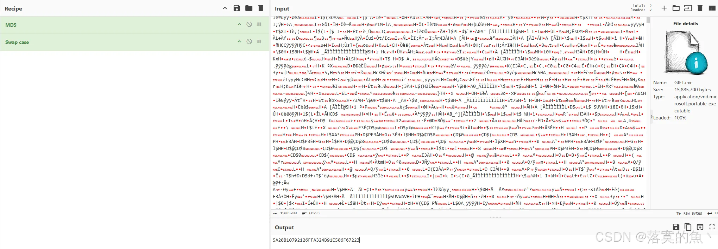
Task: Click into the input data area
Action: [x=459, y=112]
